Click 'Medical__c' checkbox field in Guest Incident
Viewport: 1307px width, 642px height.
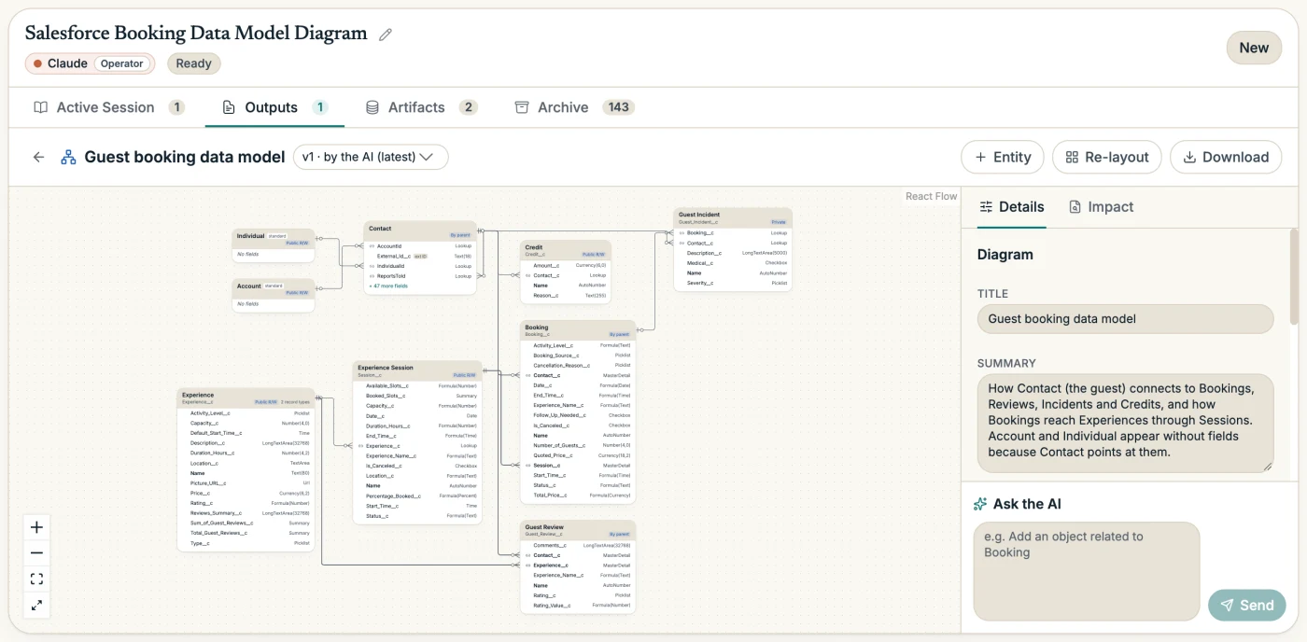(733, 263)
